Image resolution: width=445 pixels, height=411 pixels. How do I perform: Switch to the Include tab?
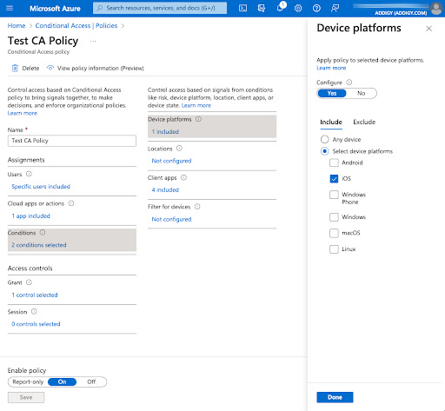pos(331,123)
